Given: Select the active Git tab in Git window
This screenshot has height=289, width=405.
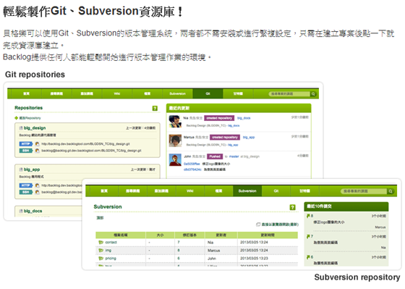Looking at the screenshot, I should tap(208, 93).
